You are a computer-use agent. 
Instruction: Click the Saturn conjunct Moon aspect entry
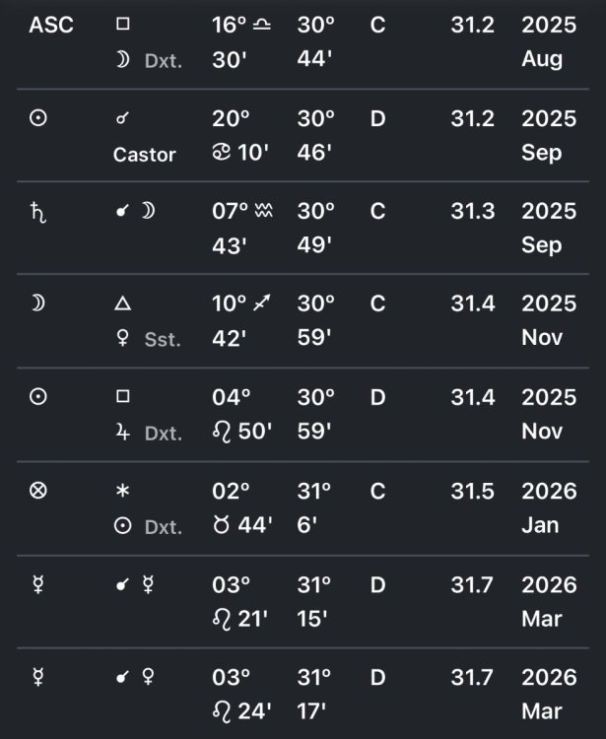point(135,212)
